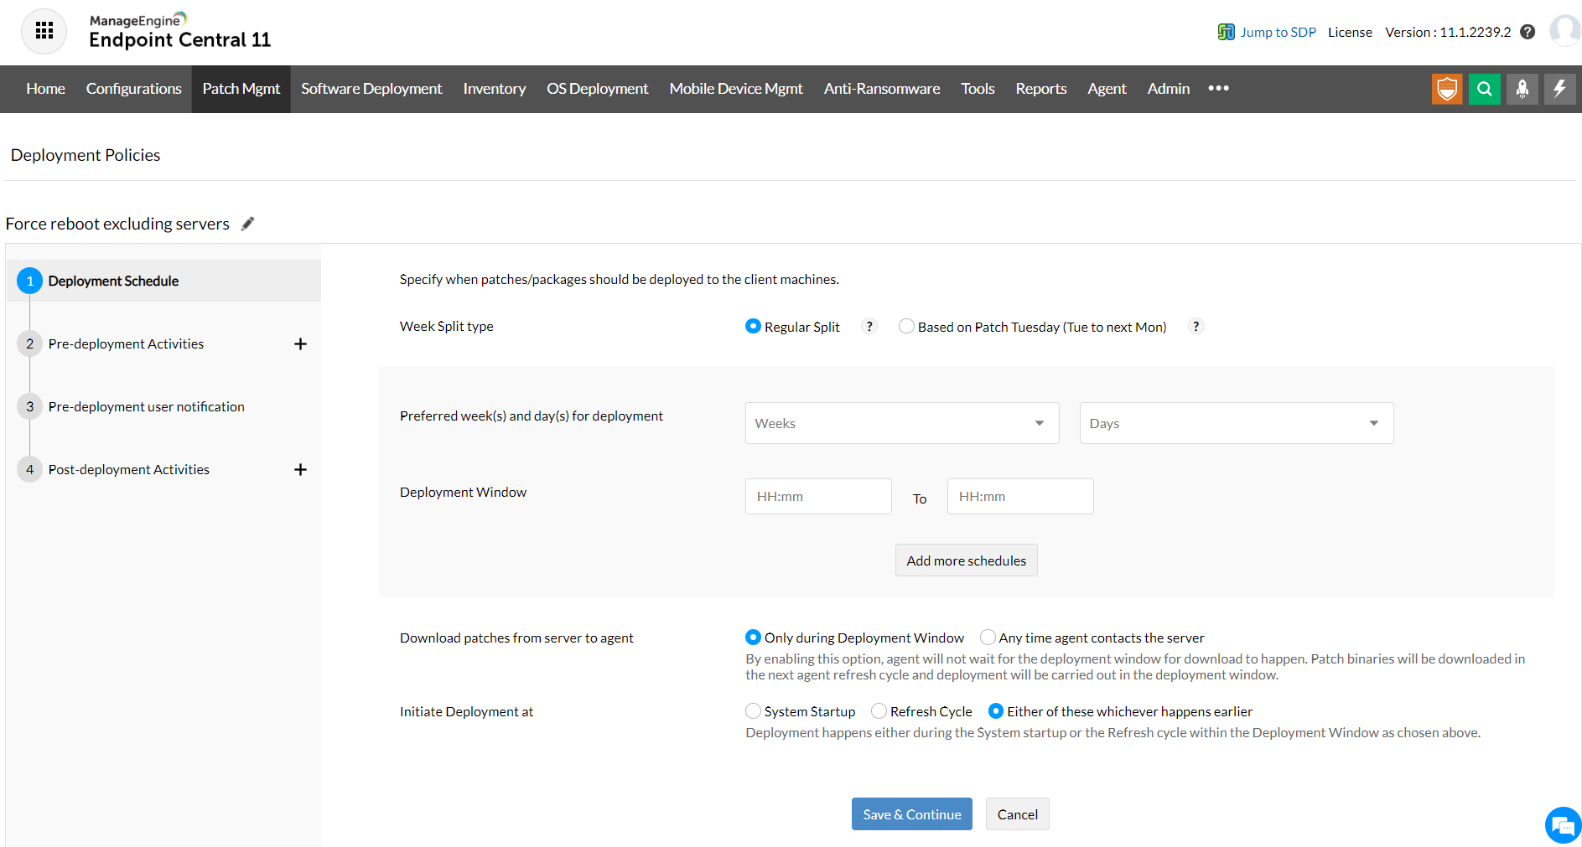Viewport: 1582px width, 847px height.
Task: Open the Software Deployment tab
Action: point(371,89)
